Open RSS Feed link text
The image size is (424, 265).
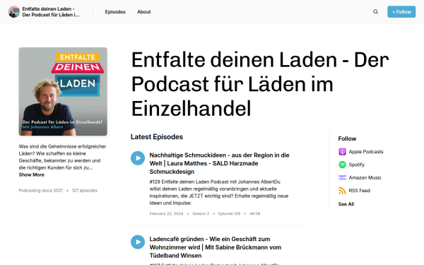(360, 191)
